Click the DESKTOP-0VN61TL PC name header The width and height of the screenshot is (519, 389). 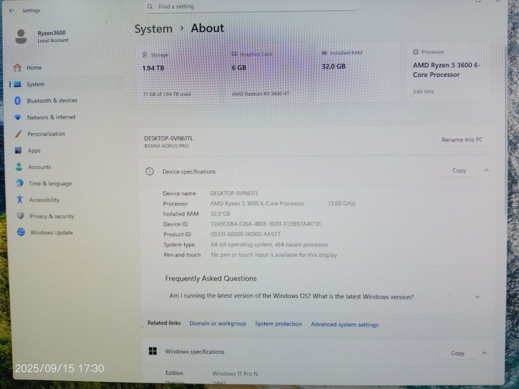(169, 138)
